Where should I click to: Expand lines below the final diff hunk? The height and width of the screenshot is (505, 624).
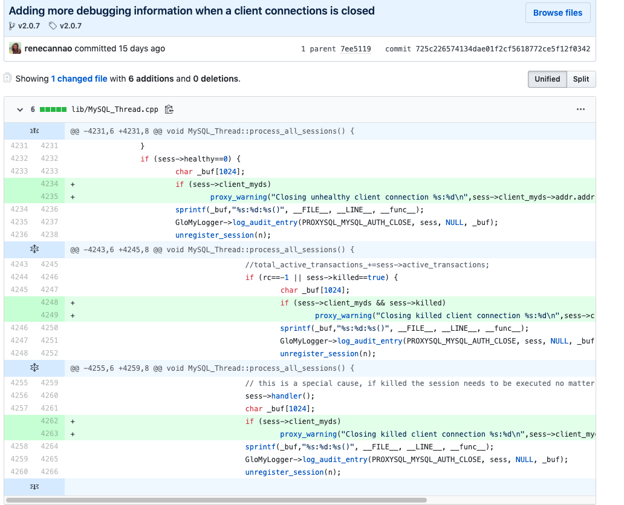(34, 486)
